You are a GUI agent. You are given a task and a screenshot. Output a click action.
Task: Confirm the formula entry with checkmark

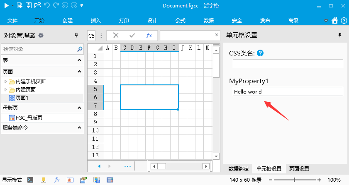(132, 35)
